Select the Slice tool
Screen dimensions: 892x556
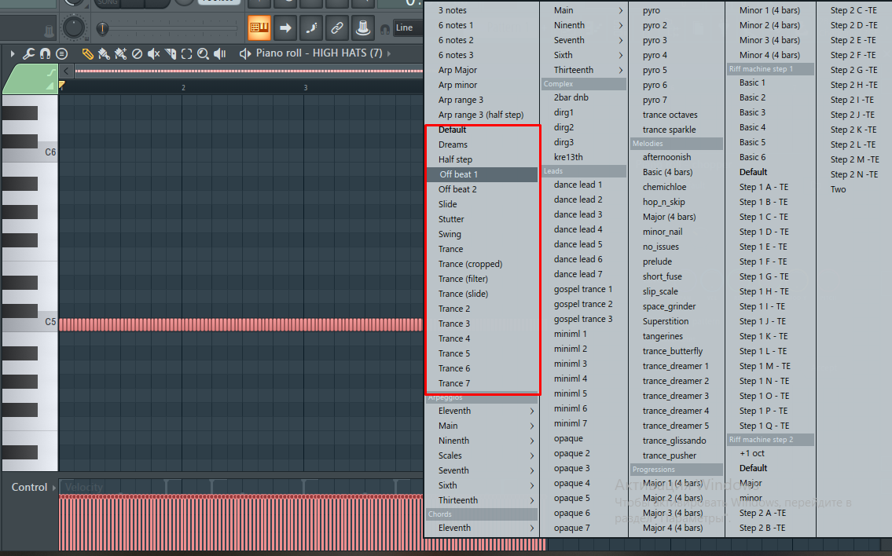point(170,53)
